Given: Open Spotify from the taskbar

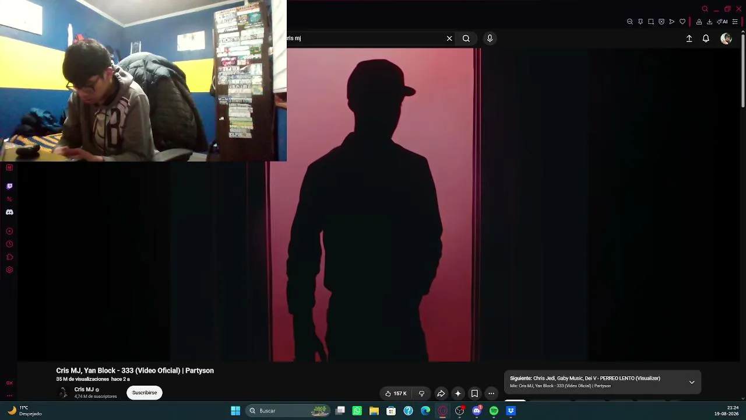Looking at the screenshot, I should [x=494, y=411].
